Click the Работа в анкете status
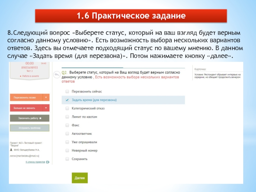This screenshot has width=256, height=192. pos(29,76)
